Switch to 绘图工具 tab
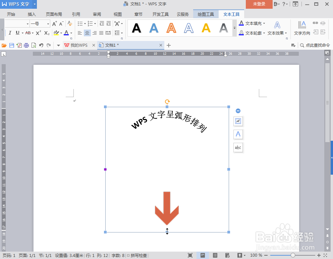Image resolution: width=333 pixels, height=259 pixels. 206,14
